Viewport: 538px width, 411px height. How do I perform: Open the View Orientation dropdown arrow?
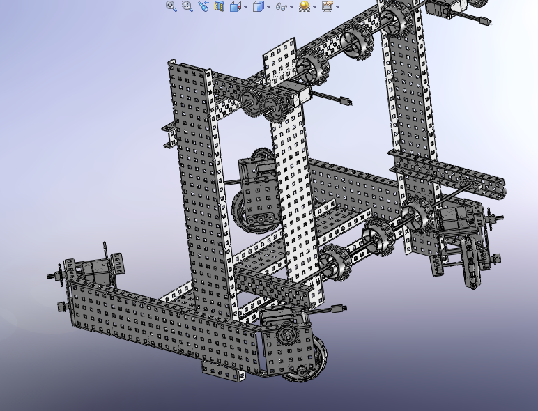coord(246,7)
